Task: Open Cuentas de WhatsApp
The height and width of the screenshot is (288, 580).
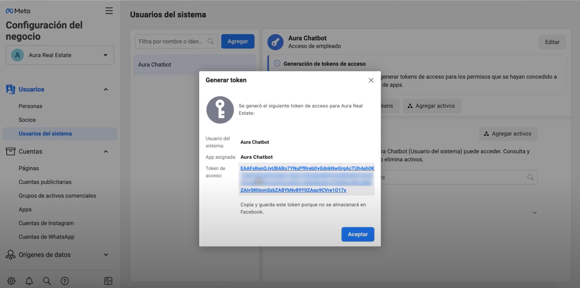Action: (x=46, y=237)
